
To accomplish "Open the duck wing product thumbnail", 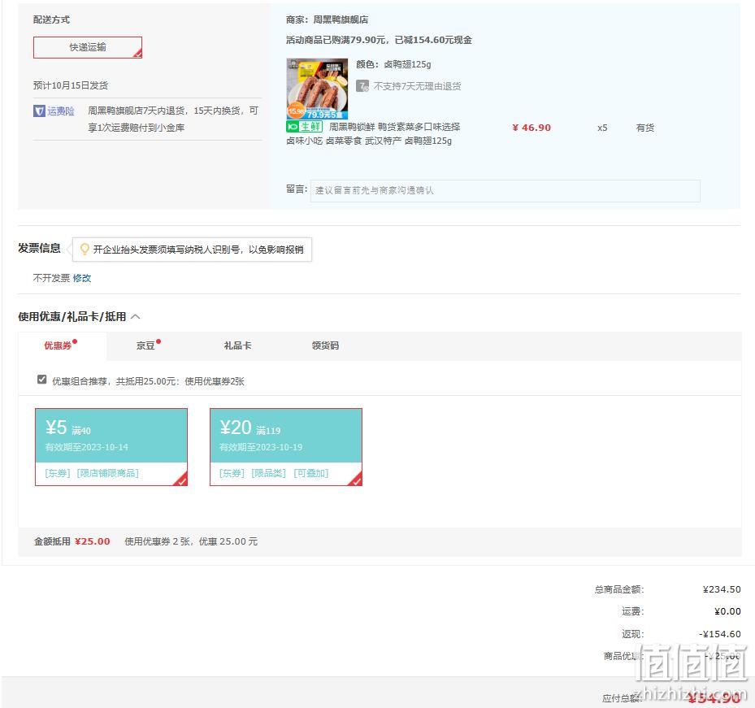I will [x=317, y=89].
